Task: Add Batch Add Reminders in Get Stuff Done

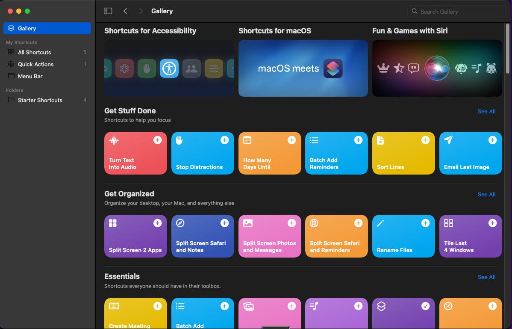Action: pos(358,140)
